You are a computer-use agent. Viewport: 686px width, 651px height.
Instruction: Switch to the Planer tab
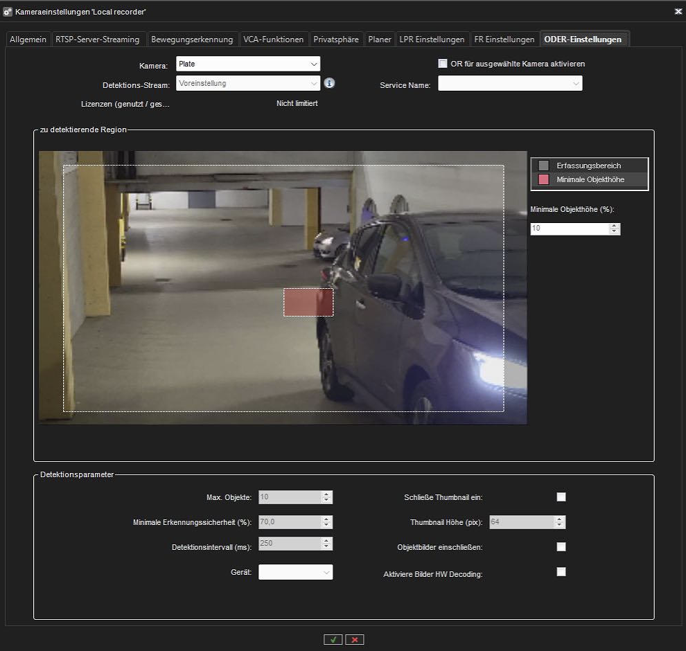[379, 39]
